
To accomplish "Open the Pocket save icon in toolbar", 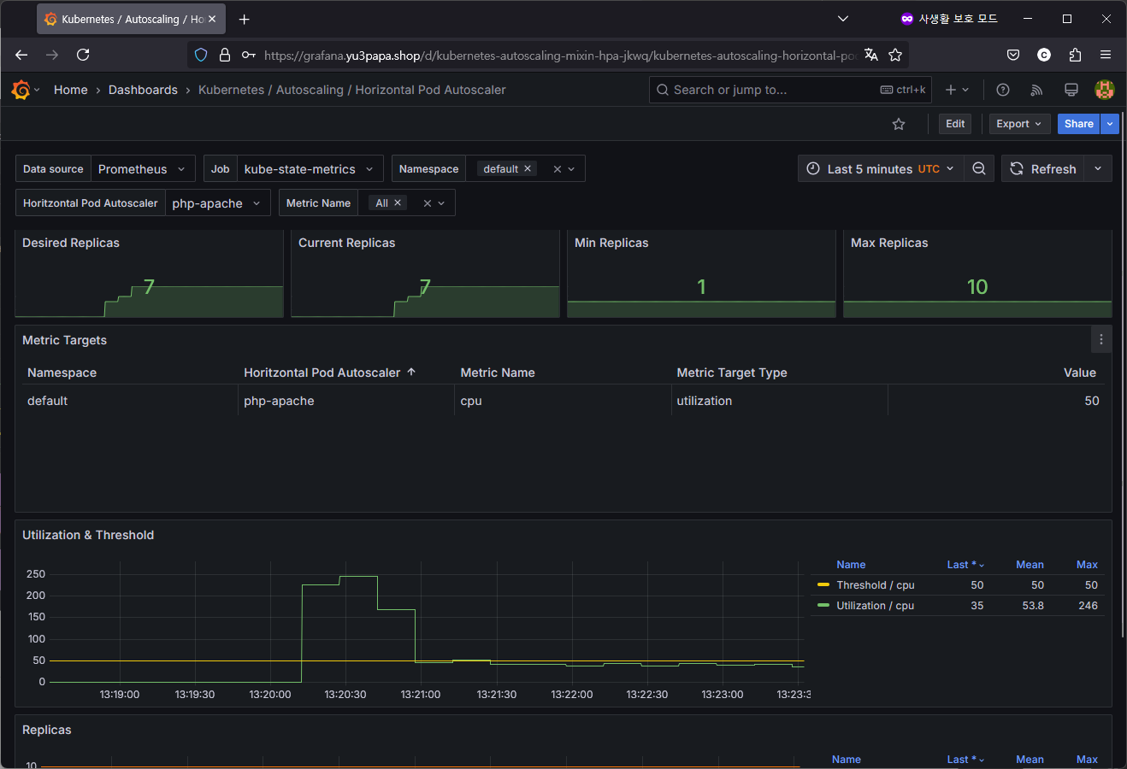I will [x=1013, y=55].
